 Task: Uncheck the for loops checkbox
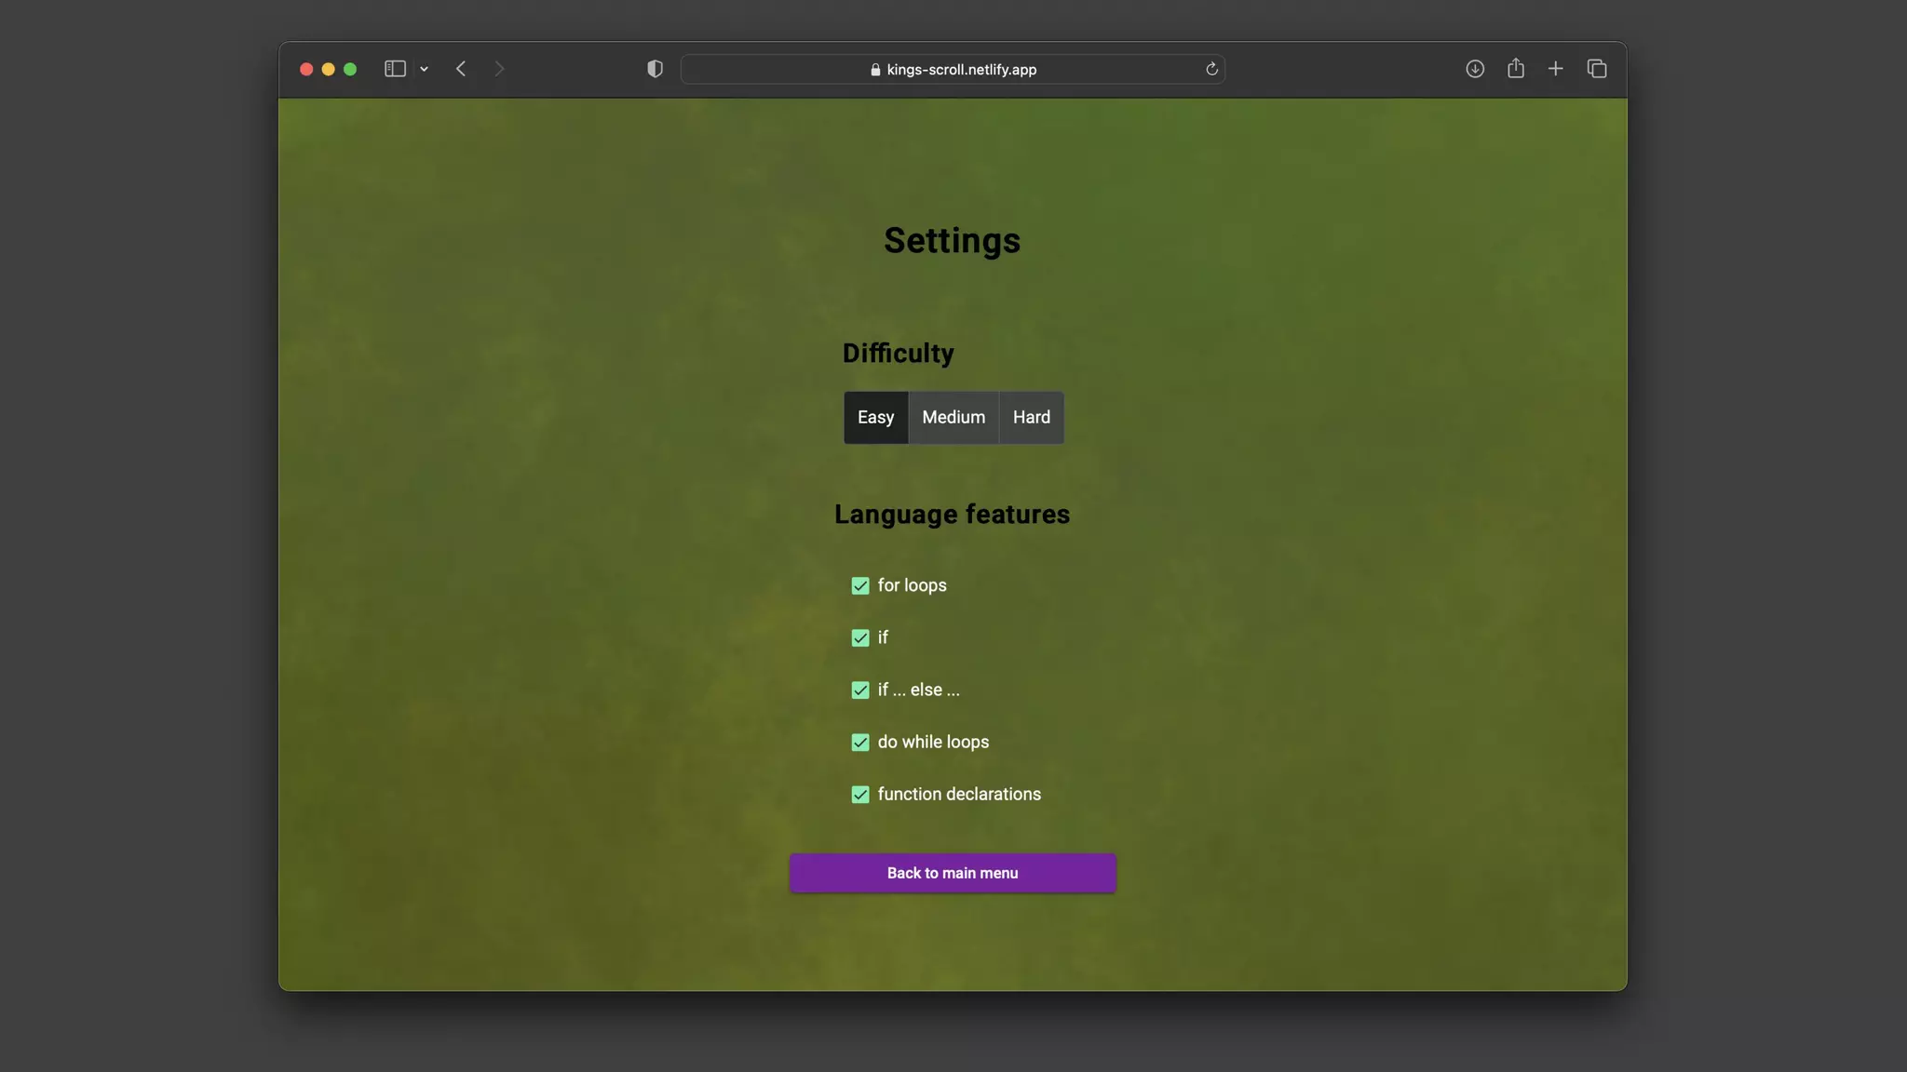[859, 585]
